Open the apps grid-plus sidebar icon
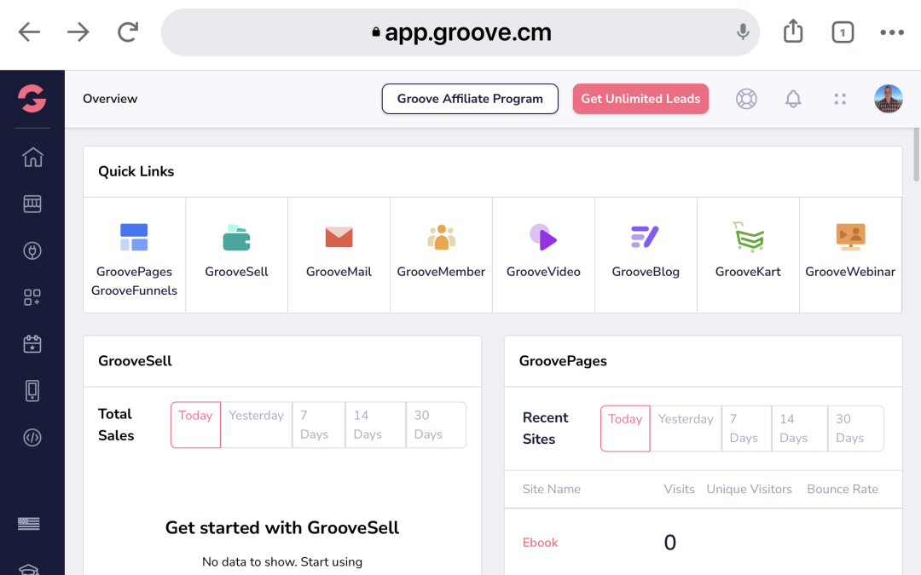 (32, 297)
